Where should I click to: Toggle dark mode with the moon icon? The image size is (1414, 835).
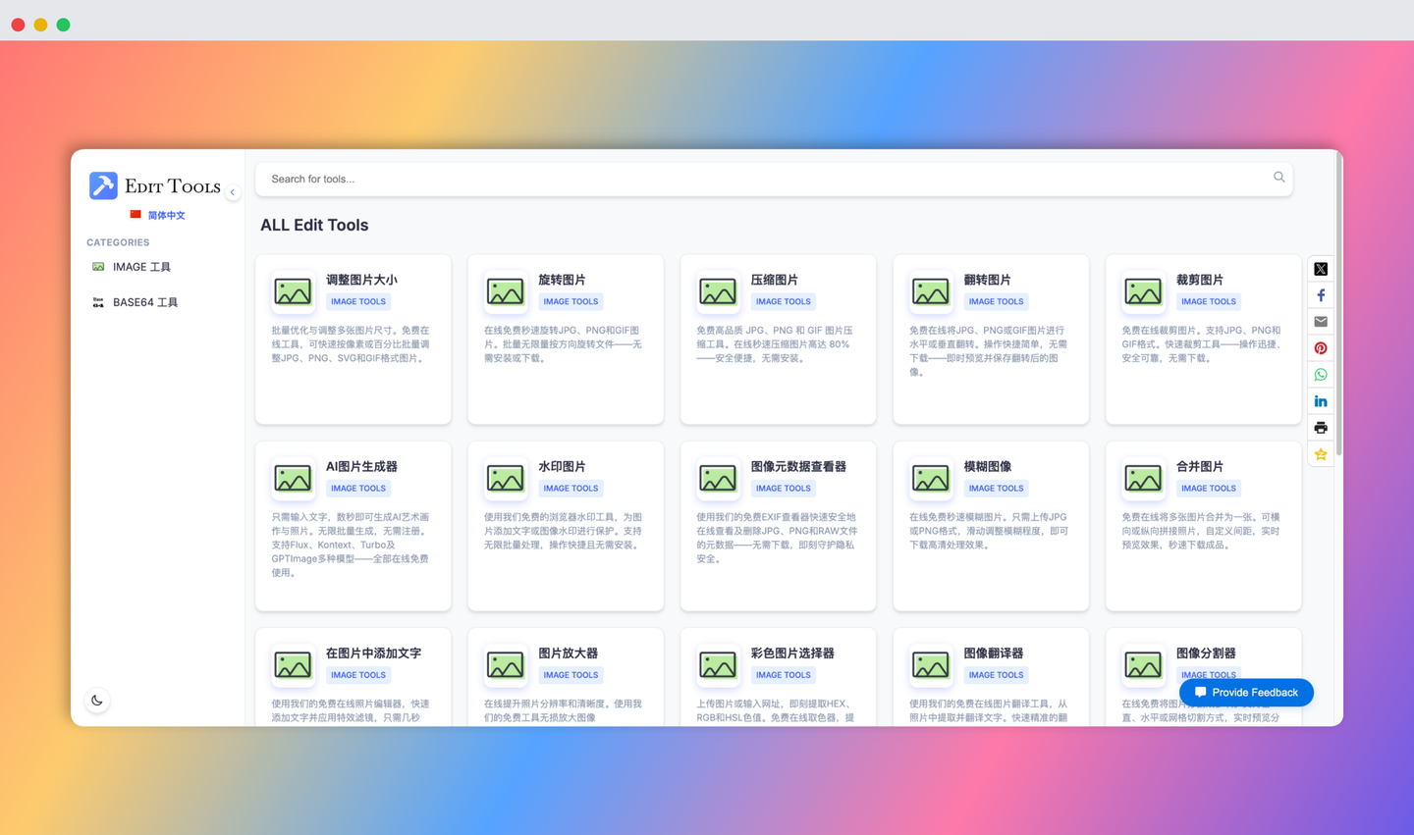click(96, 701)
